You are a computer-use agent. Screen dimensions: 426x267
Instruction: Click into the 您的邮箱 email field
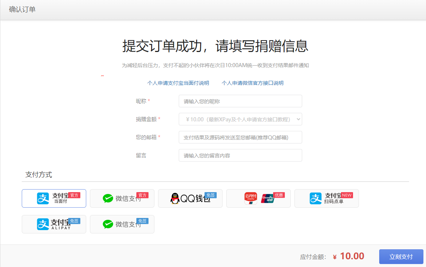[x=240, y=137]
